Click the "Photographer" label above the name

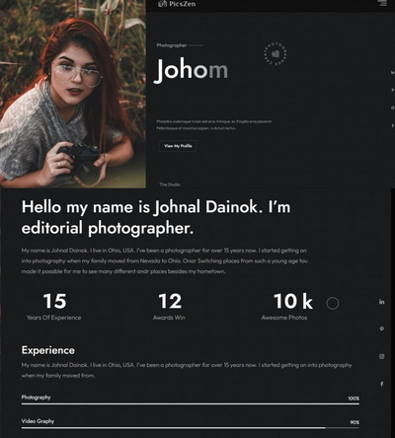[172, 45]
